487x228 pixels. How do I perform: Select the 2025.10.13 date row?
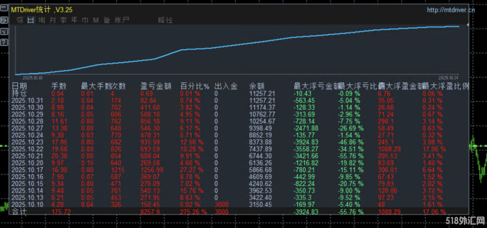(27, 198)
